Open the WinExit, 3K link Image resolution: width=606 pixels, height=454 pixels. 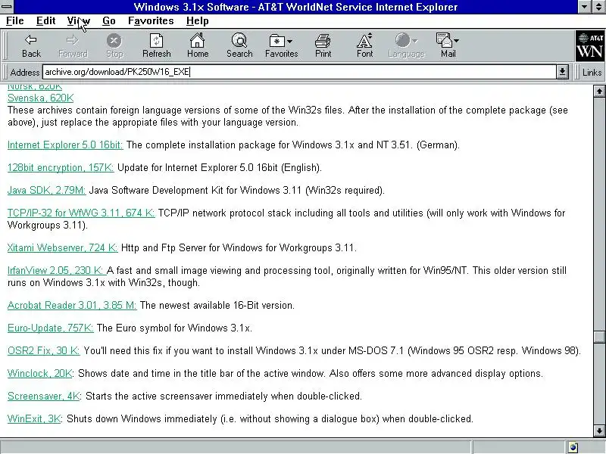(x=34, y=419)
